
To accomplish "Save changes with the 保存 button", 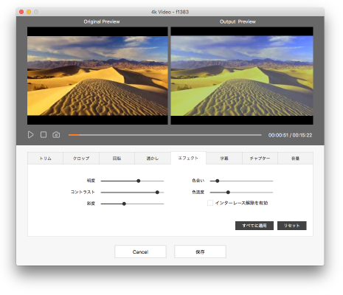I will pos(200,251).
